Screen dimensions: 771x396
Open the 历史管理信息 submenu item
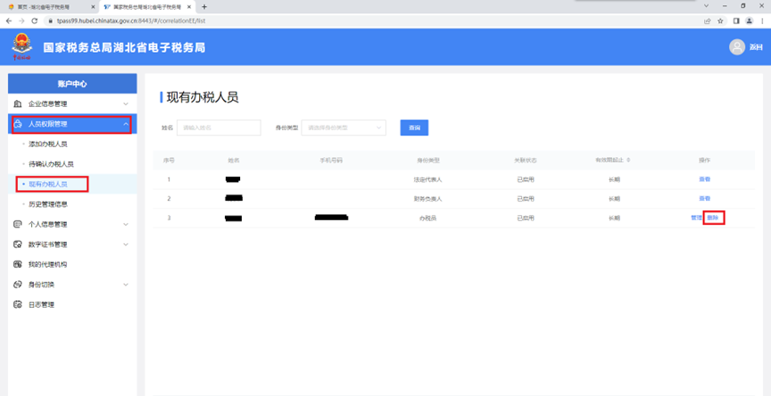pyautogui.click(x=48, y=204)
